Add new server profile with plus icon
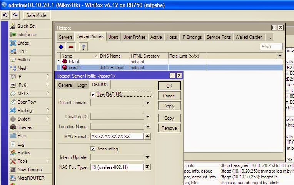294x185 pixels. [x=61, y=47]
